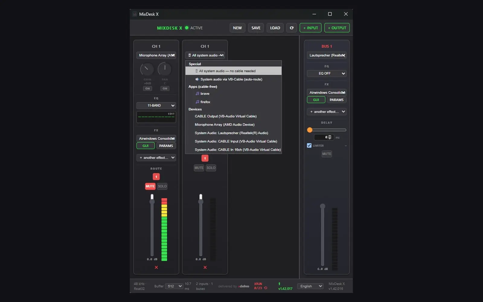Screen dimensions: 483x302
Task: Choose 'System Audio: Lautsprecher (Realtek(R) Audio)'
Action: coord(233,133)
